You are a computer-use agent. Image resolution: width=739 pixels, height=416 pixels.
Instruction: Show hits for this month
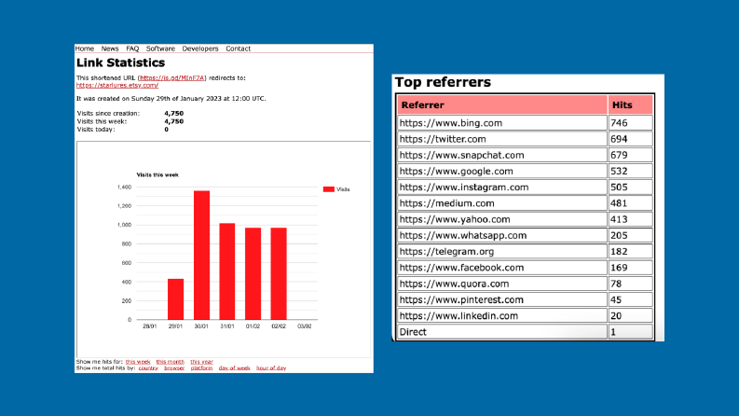click(x=171, y=362)
